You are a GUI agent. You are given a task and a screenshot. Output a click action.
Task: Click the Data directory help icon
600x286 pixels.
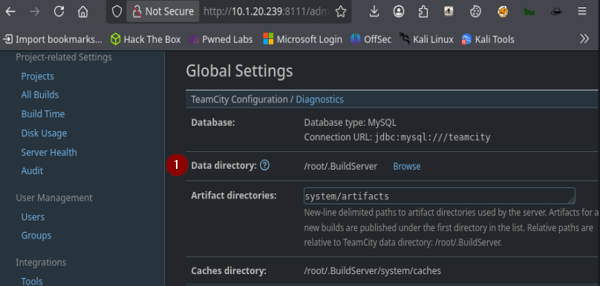[265, 165]
